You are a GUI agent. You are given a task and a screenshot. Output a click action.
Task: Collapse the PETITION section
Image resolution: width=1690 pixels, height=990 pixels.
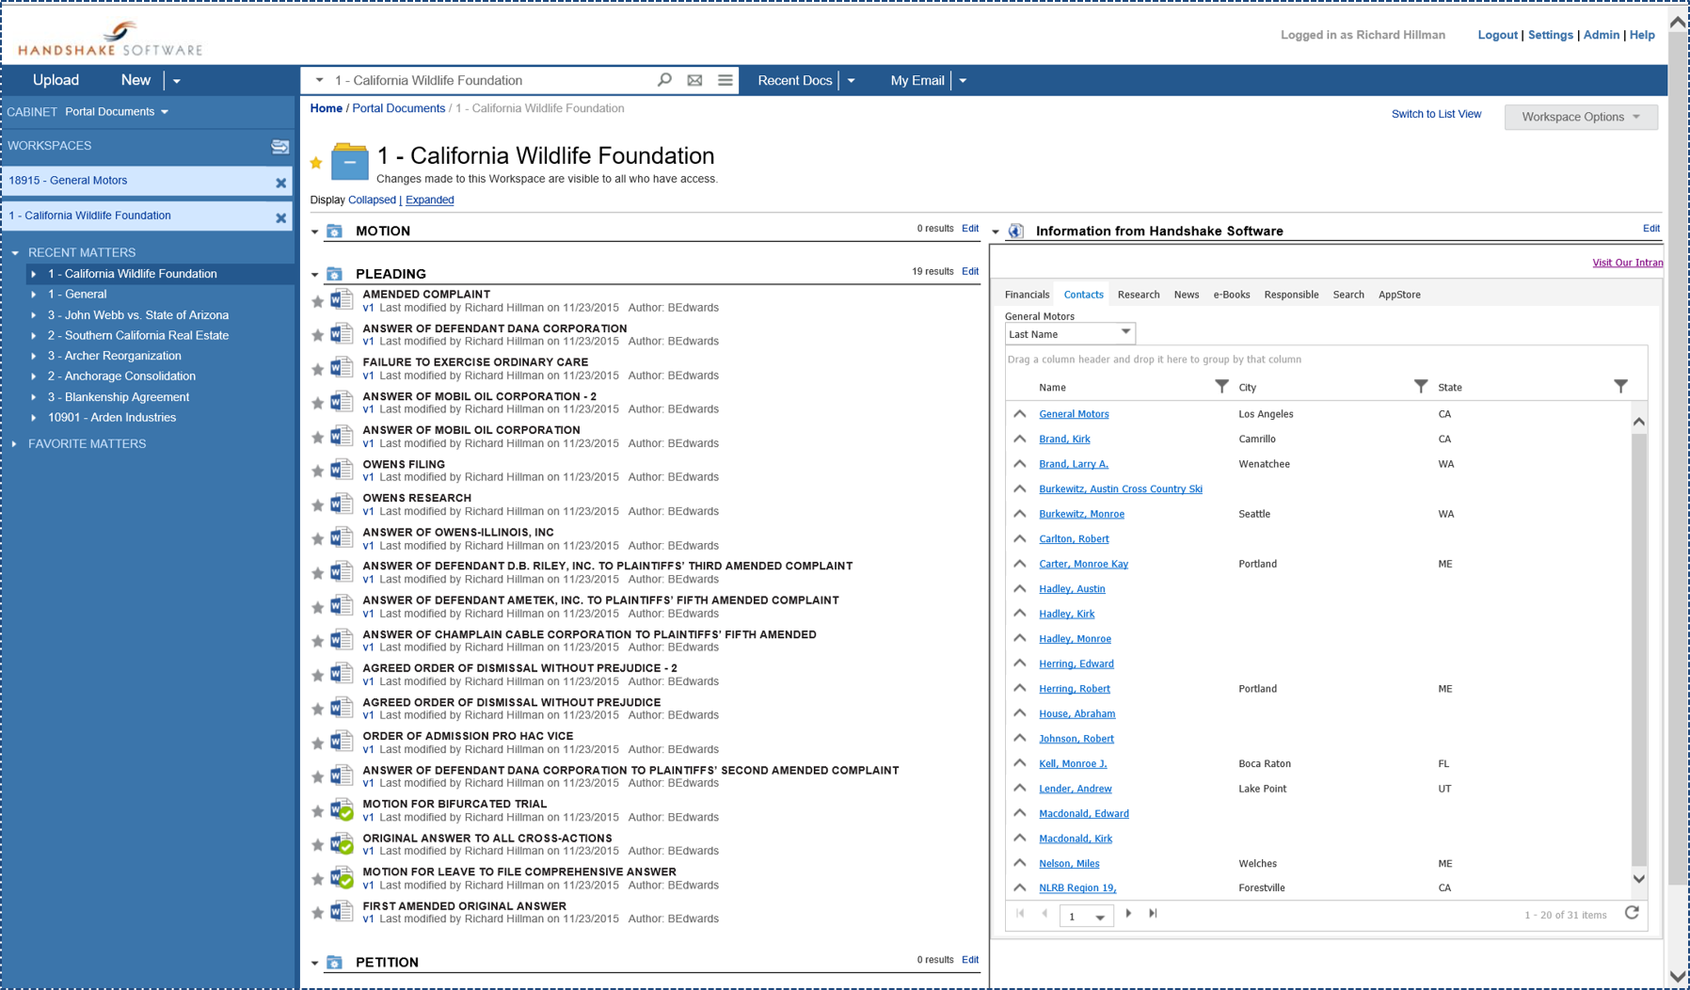315,963
